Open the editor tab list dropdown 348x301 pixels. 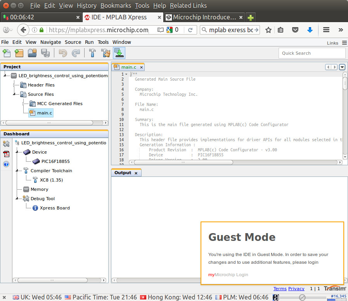click(342, 67)
